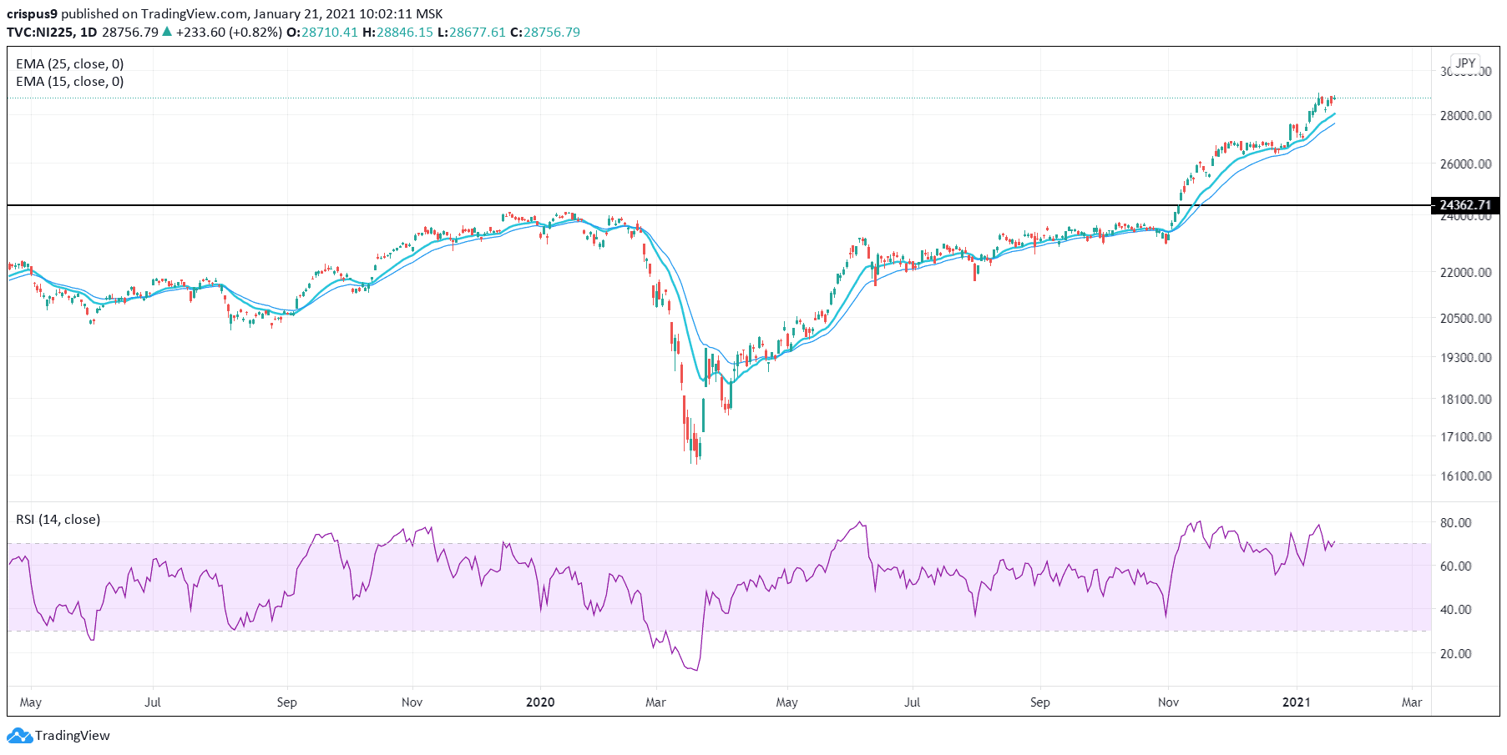This screenshot has width=1507, height=755.
Task: Click the C:28756.79 close value
Action: pyautogui.click(x=545, y=32)
